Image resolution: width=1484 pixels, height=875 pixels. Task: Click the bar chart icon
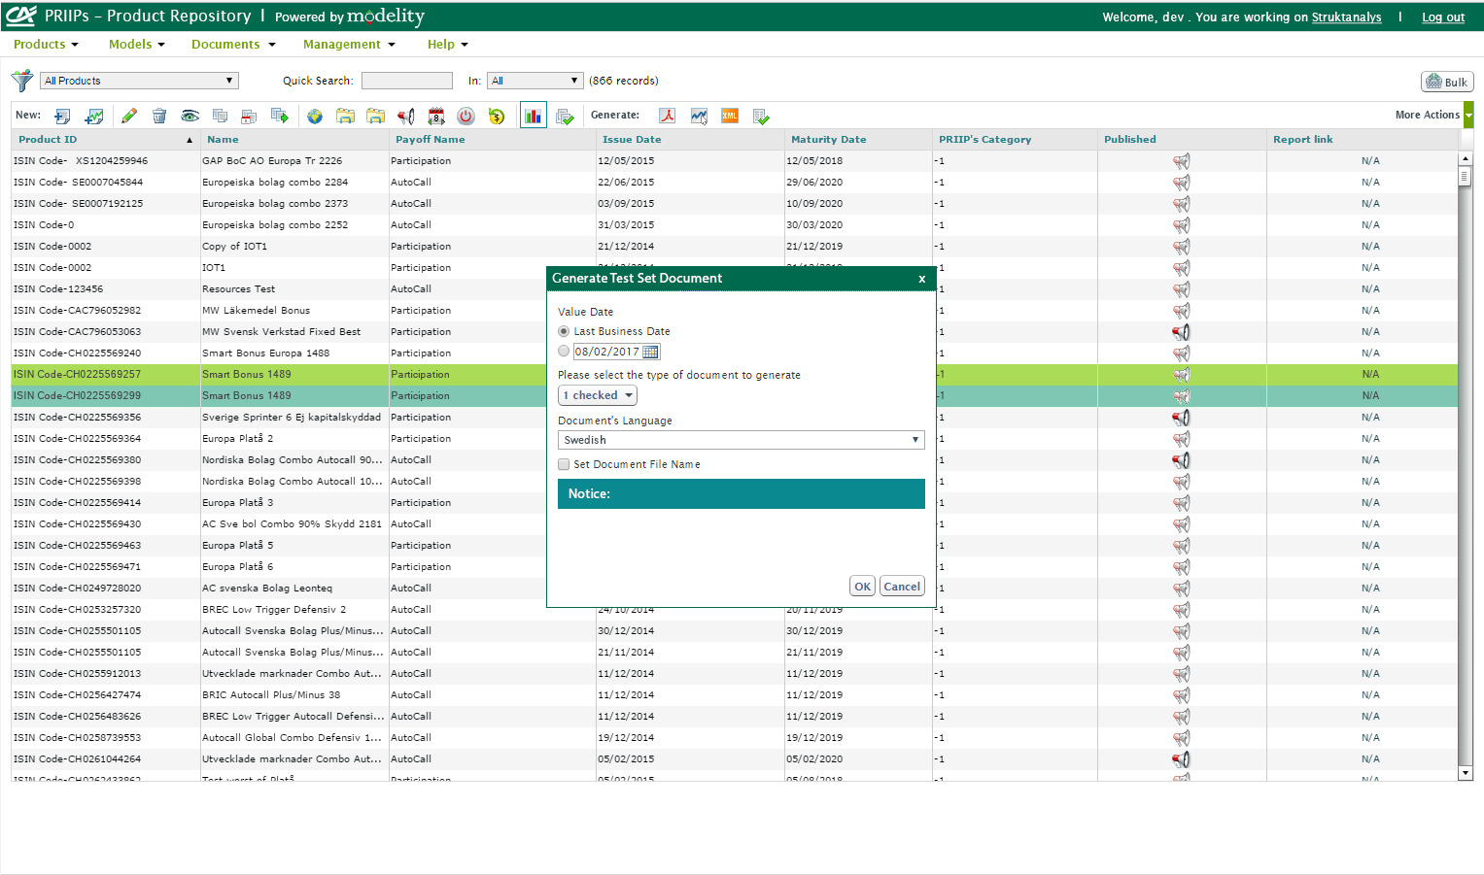pos(534,116)
